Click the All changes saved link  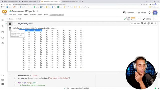[x=56, y=15]
